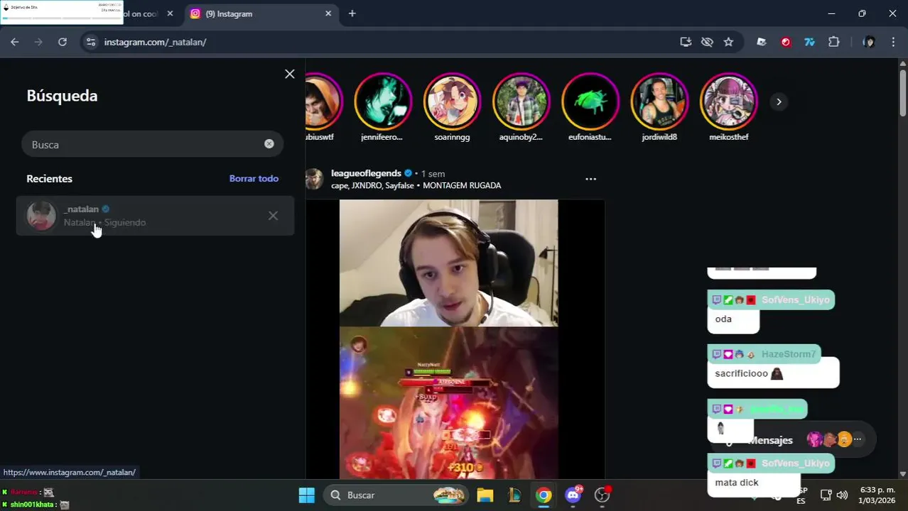The height and width of the screenshot is (511, 908).
Task: Open the Mensajes more options dots
Action: (858, 439)
